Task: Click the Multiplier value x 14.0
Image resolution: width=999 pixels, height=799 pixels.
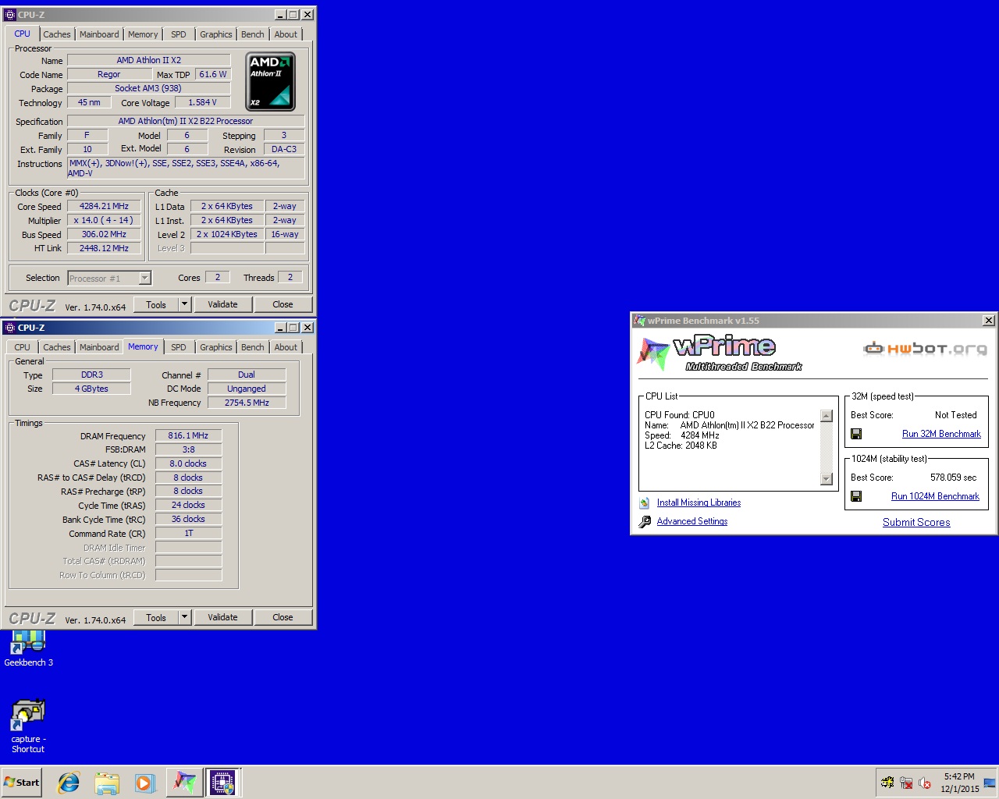Action: [x=104, y=220]
